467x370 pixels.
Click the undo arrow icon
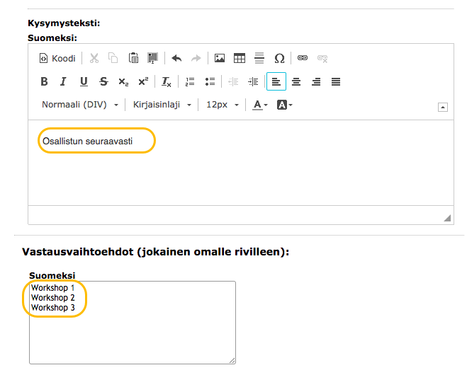pyautogui.click(x=176, y=58)
